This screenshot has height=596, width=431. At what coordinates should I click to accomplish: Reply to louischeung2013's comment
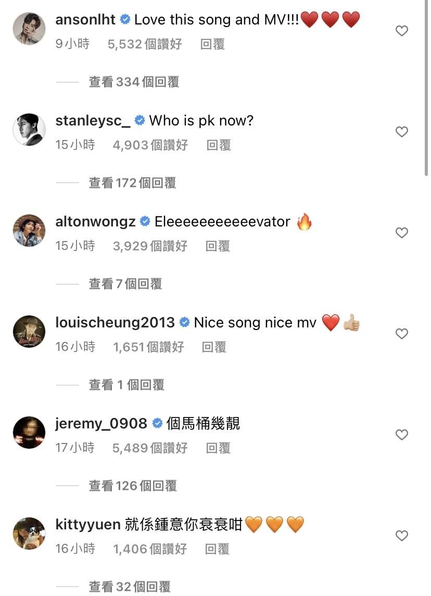pos(214,347)
